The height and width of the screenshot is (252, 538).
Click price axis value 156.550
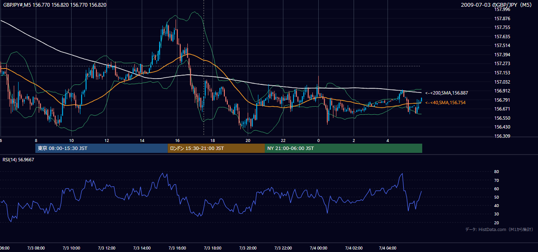click(502, 118)
